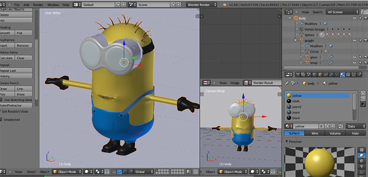Screen dimensions: 368x177
Task: Add new screen layout with plus icon
Action: (118, 5)
